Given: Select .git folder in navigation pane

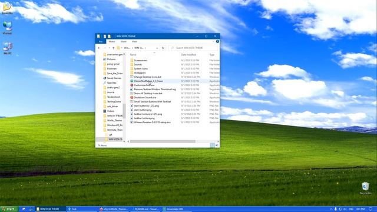Looking at the screenshot, I should tap(110, 135).
